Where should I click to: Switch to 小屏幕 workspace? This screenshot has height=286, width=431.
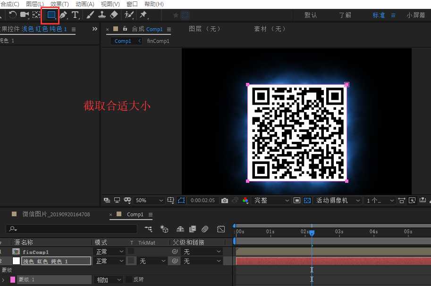tap(415, 15)
